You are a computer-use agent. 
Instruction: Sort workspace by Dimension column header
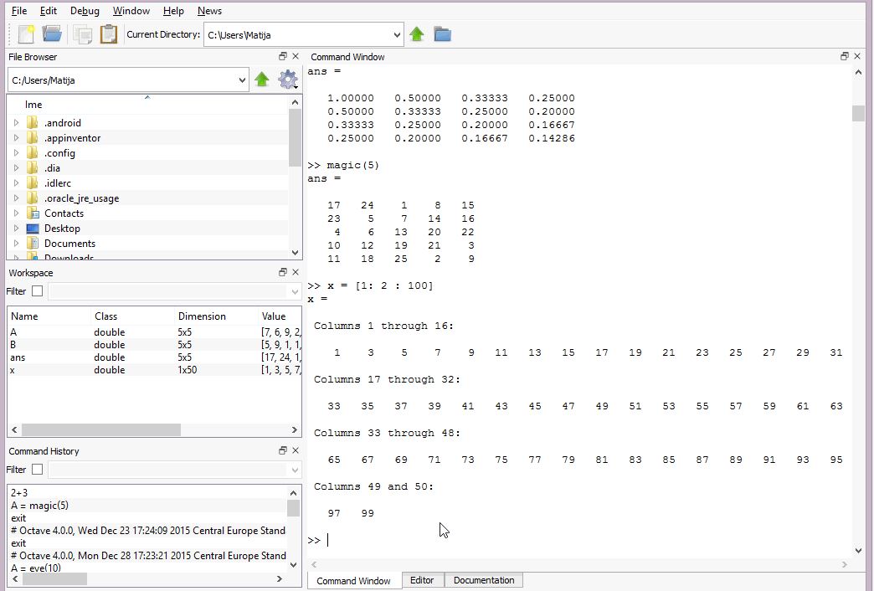click(x=202, y=316)
